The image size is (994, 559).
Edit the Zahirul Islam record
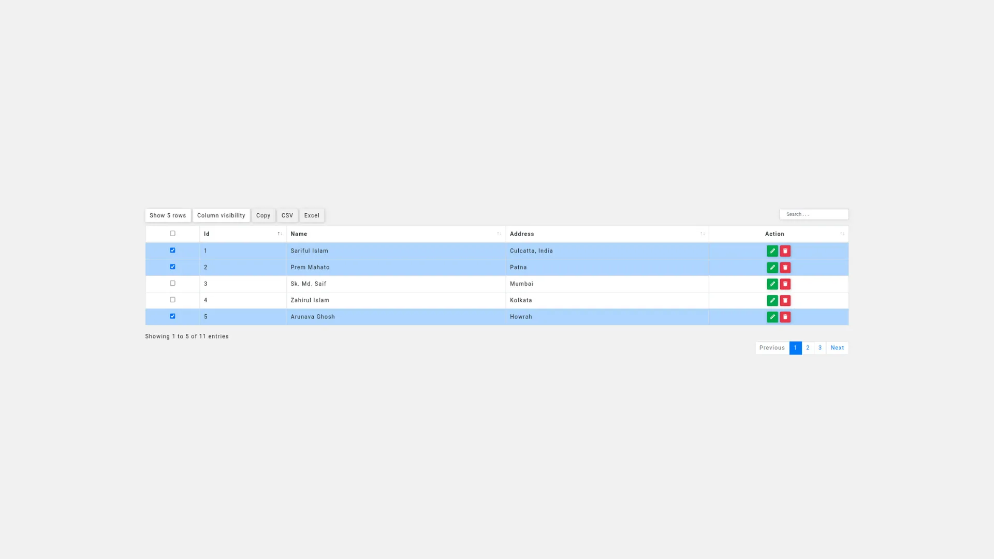[772, 300]
